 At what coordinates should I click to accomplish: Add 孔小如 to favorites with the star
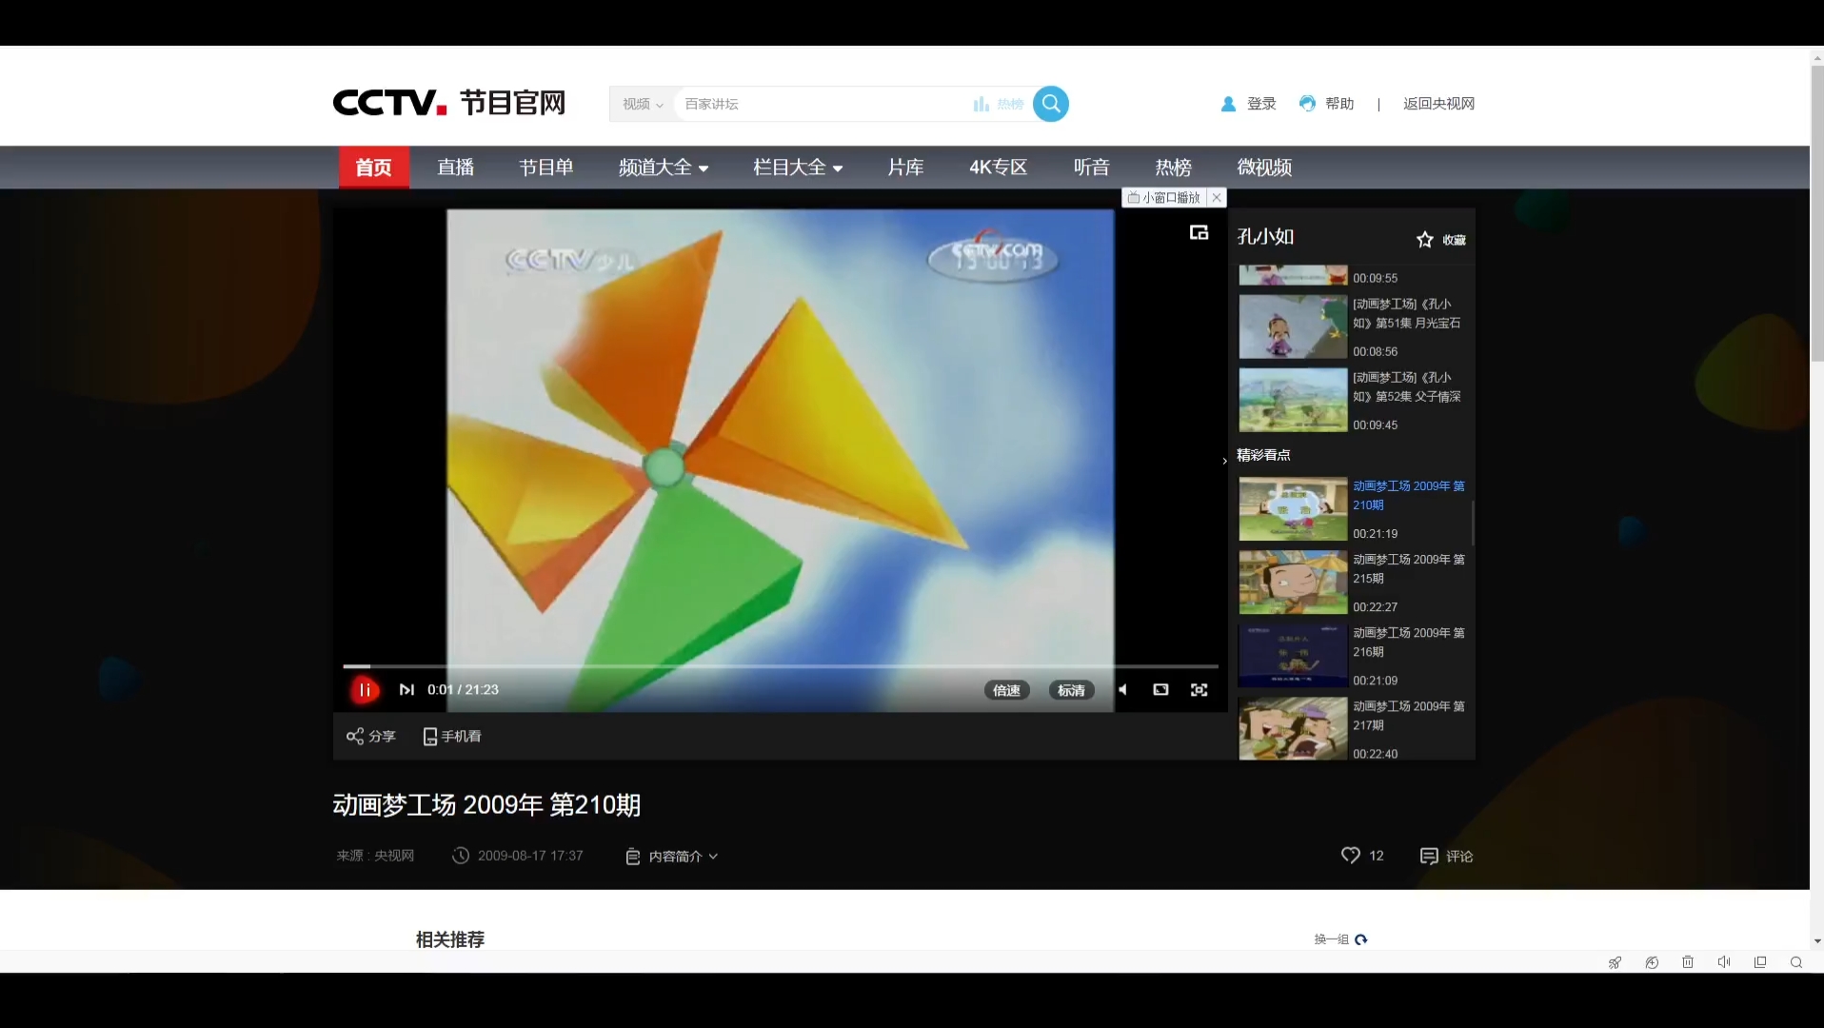coord(1424,240)
